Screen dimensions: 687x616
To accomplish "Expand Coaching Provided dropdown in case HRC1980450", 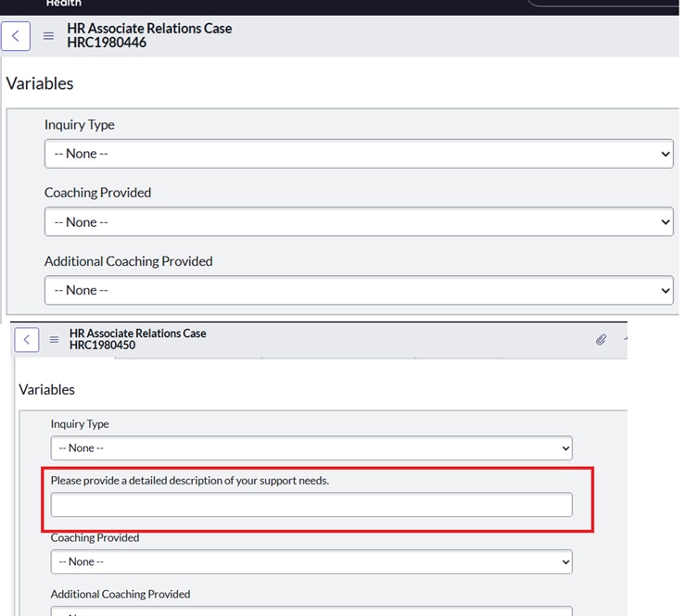I will coord(311,561).
